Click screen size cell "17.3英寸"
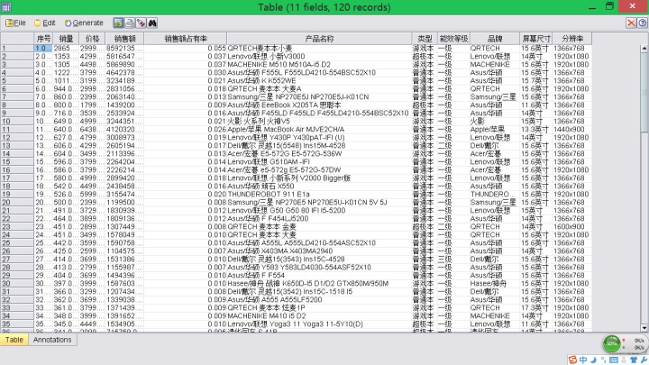 pyautogui.click(x=535, y=308)
